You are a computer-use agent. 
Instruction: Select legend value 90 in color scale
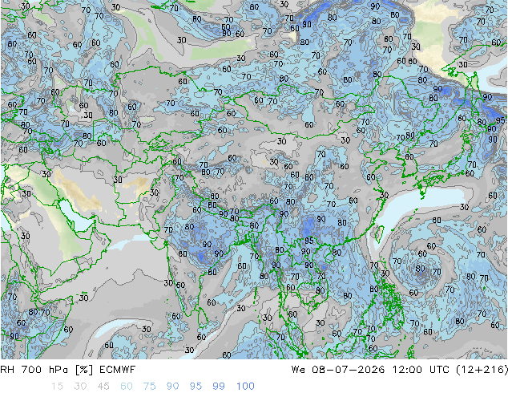coord(172,387)
